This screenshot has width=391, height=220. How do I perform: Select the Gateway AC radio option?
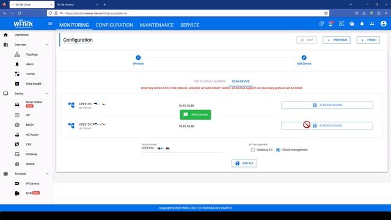(253, 150)
